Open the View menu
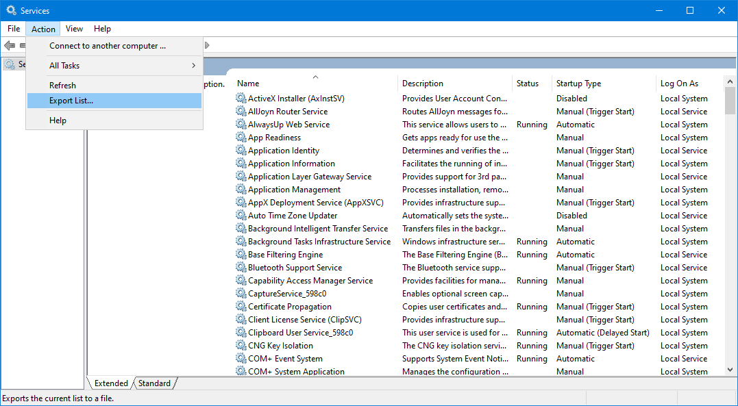738x406 pixels. click(74, 29)
